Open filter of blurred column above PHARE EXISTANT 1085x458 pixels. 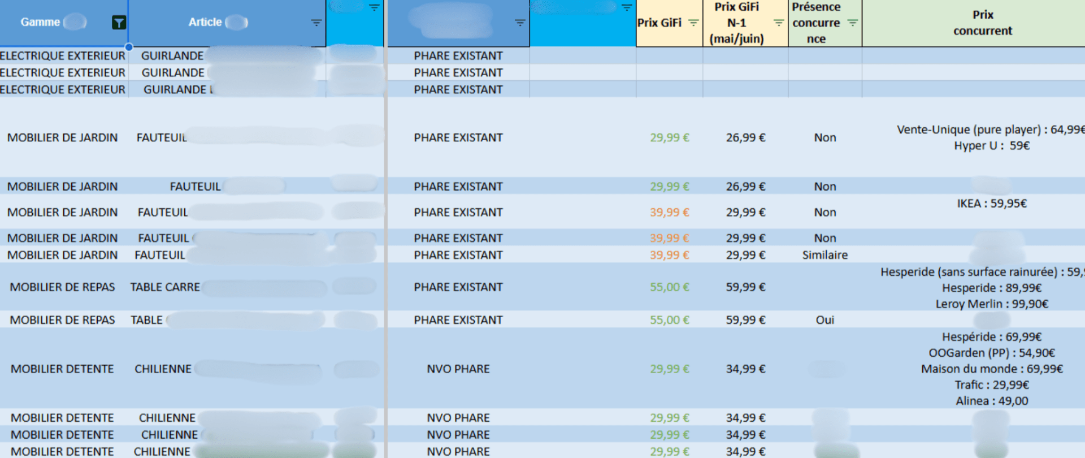520,23
